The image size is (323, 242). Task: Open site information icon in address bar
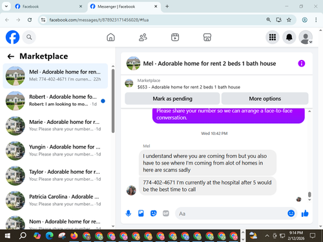[43, 20]
